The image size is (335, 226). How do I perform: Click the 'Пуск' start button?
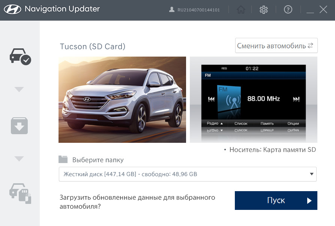[x=276, y=201]
